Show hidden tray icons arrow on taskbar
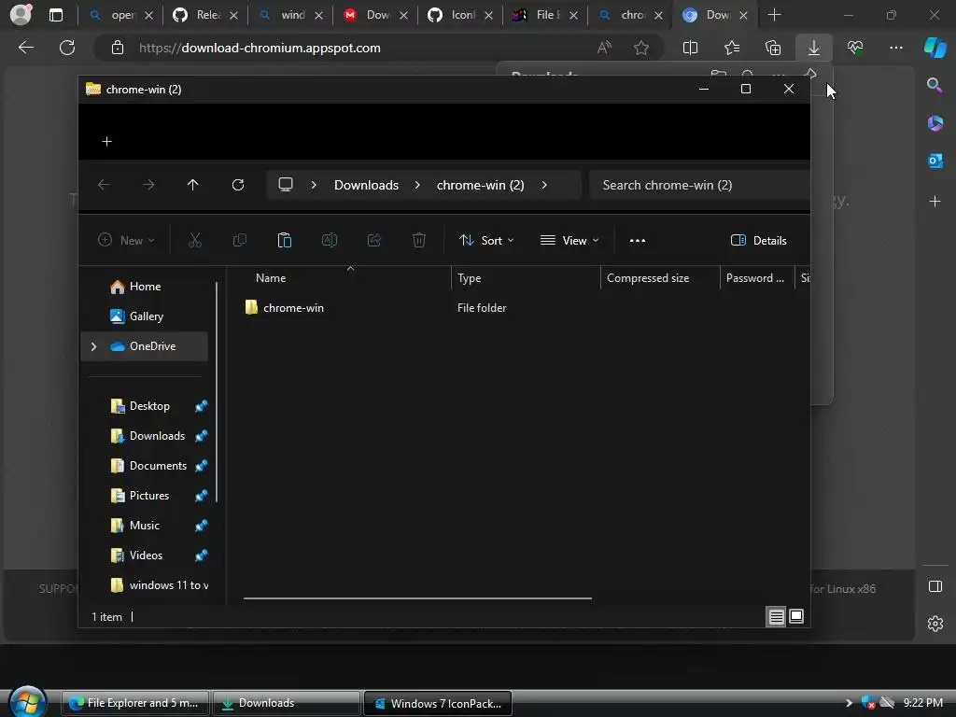Viewport: 956px width, 717px height. point(848,703)
